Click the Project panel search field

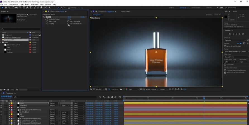(21, 29)
